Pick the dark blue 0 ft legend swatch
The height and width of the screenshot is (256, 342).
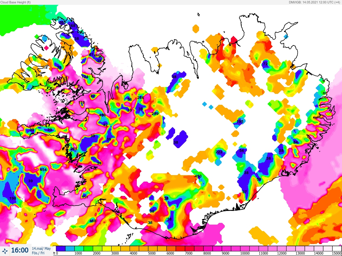[61, 248]
